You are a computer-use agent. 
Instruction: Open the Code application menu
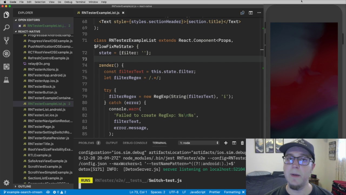coord(13,2)
